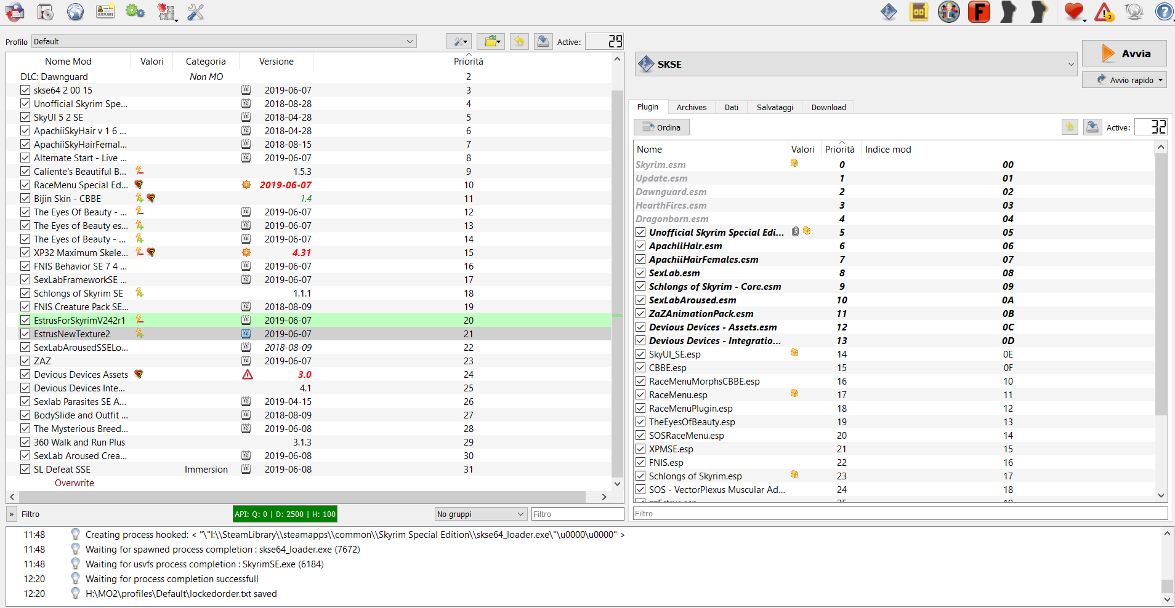Viewport: 1175px width, 608px height.
Task: Click the Vault Boy shortcut icon
Action: click(x=949, y=12)
